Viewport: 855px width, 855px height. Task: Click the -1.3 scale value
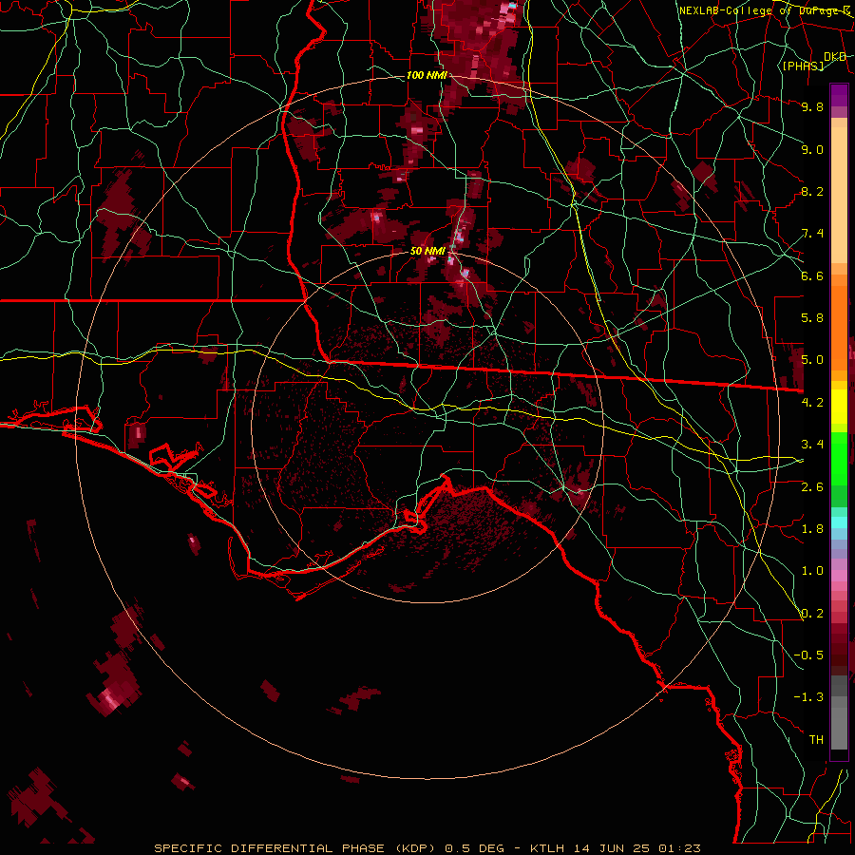808,697
